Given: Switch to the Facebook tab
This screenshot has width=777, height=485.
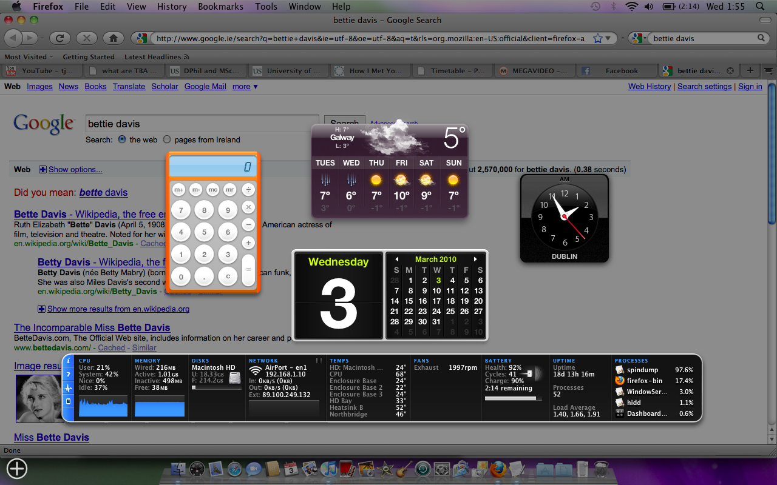Looking at the screenshot, I should (x=616, y=70).
